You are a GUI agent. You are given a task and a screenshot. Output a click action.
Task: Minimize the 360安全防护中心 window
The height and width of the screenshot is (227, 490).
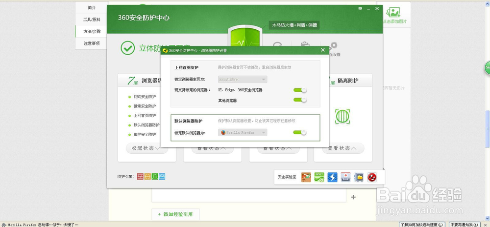pos(369,9)
